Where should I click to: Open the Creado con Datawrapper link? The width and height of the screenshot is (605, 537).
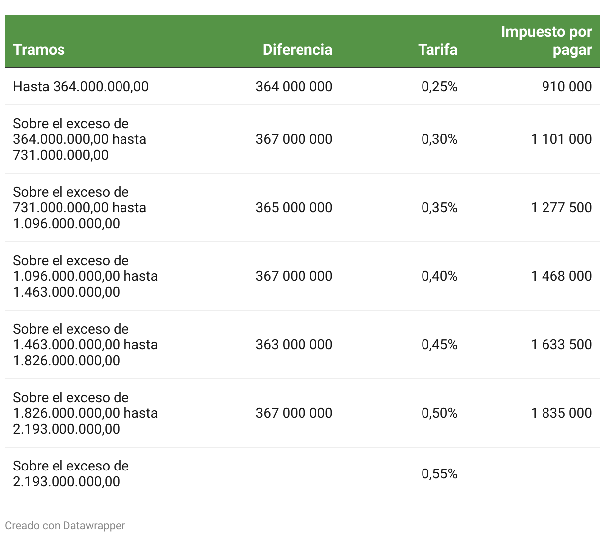click(65, 525)
